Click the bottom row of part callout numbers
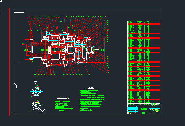This screenshot has height=126, width=185. [57, 74]
